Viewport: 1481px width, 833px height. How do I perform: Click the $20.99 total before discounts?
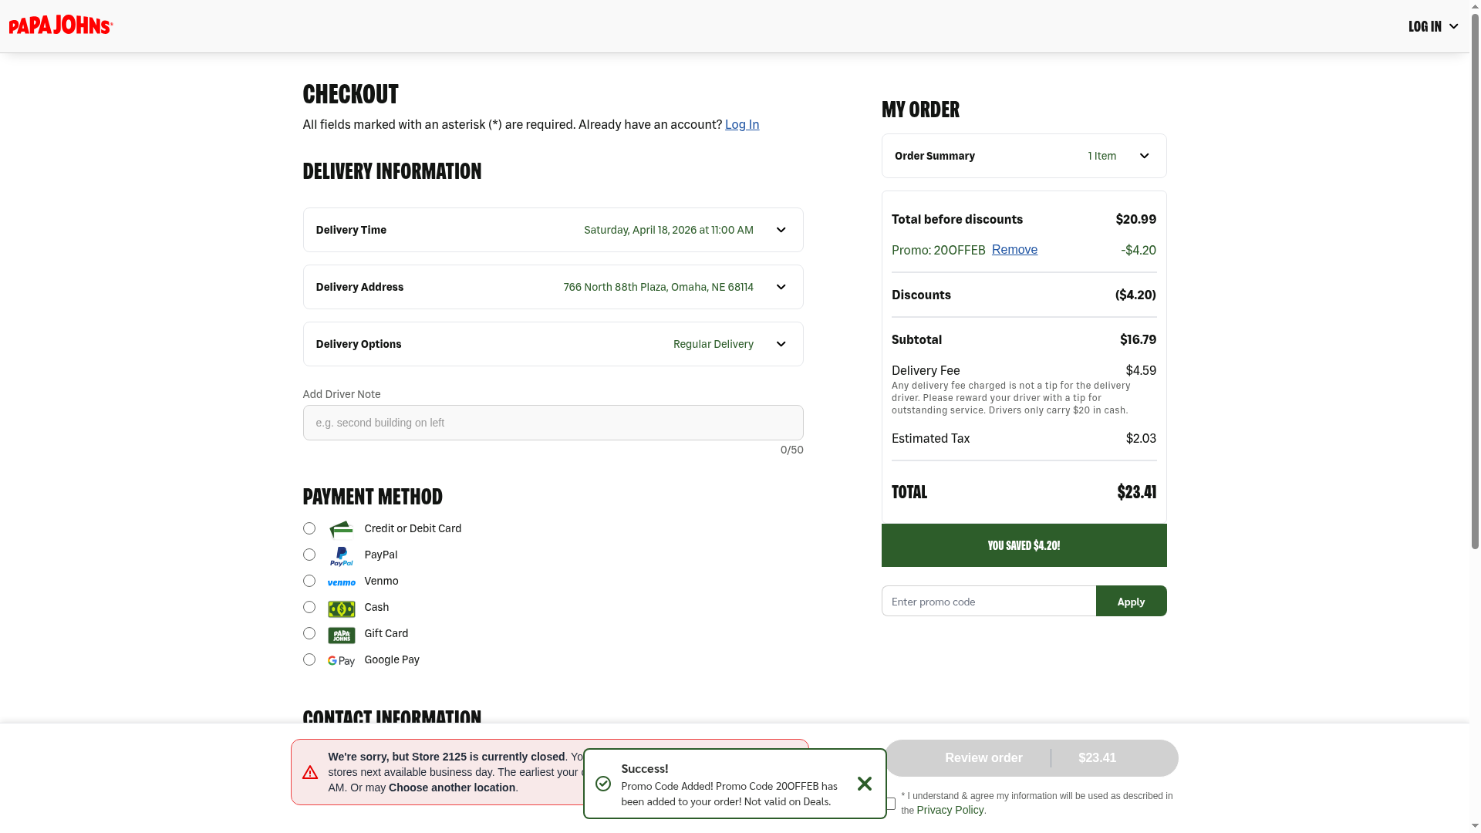pos(1136,219)
